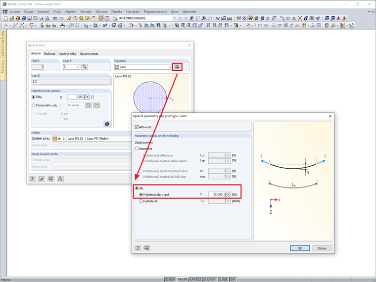This screenshot has height=282, width=376.
Task: Click the Storno button
Action: click(322, 248)
